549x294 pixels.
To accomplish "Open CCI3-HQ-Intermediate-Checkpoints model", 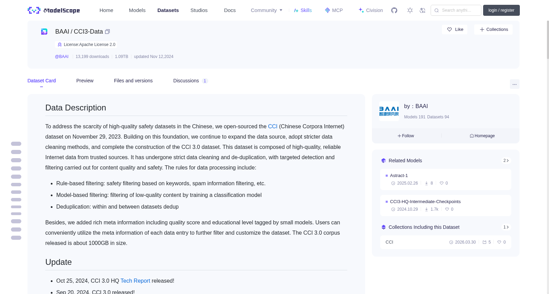I will coord(445,205).
